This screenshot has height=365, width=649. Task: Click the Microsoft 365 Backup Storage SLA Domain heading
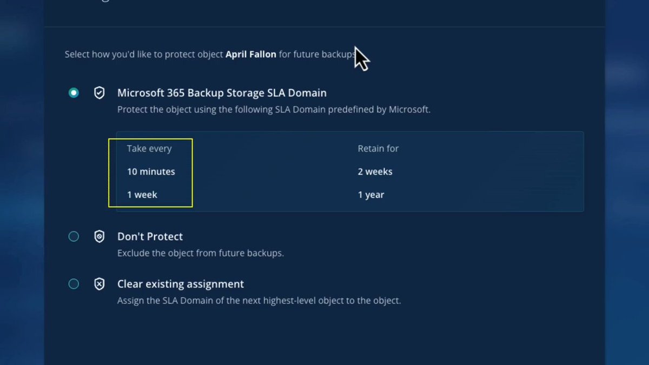click(x=222, y=93)
